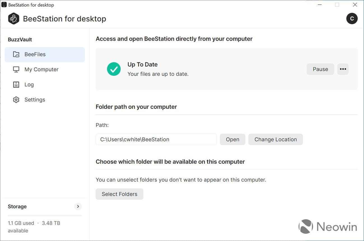Screen dimensions: 364x241
Task: Click the BeeStation logo in the header
Action: pyautogui.click(x=13, y=18)
